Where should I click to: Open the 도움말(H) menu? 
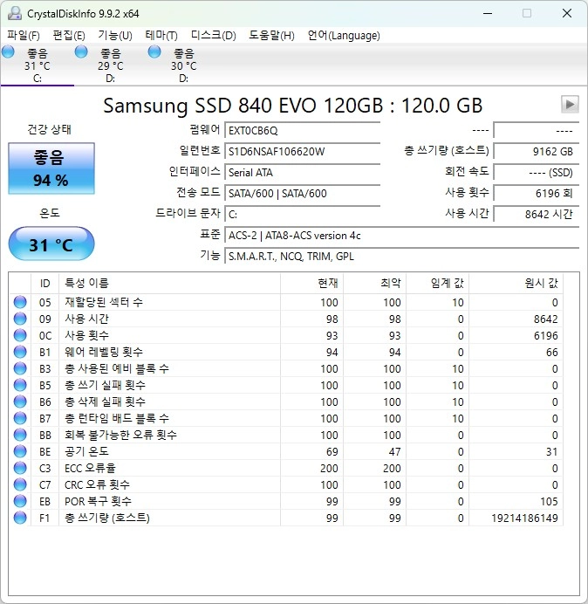click(x=271, y=36)
